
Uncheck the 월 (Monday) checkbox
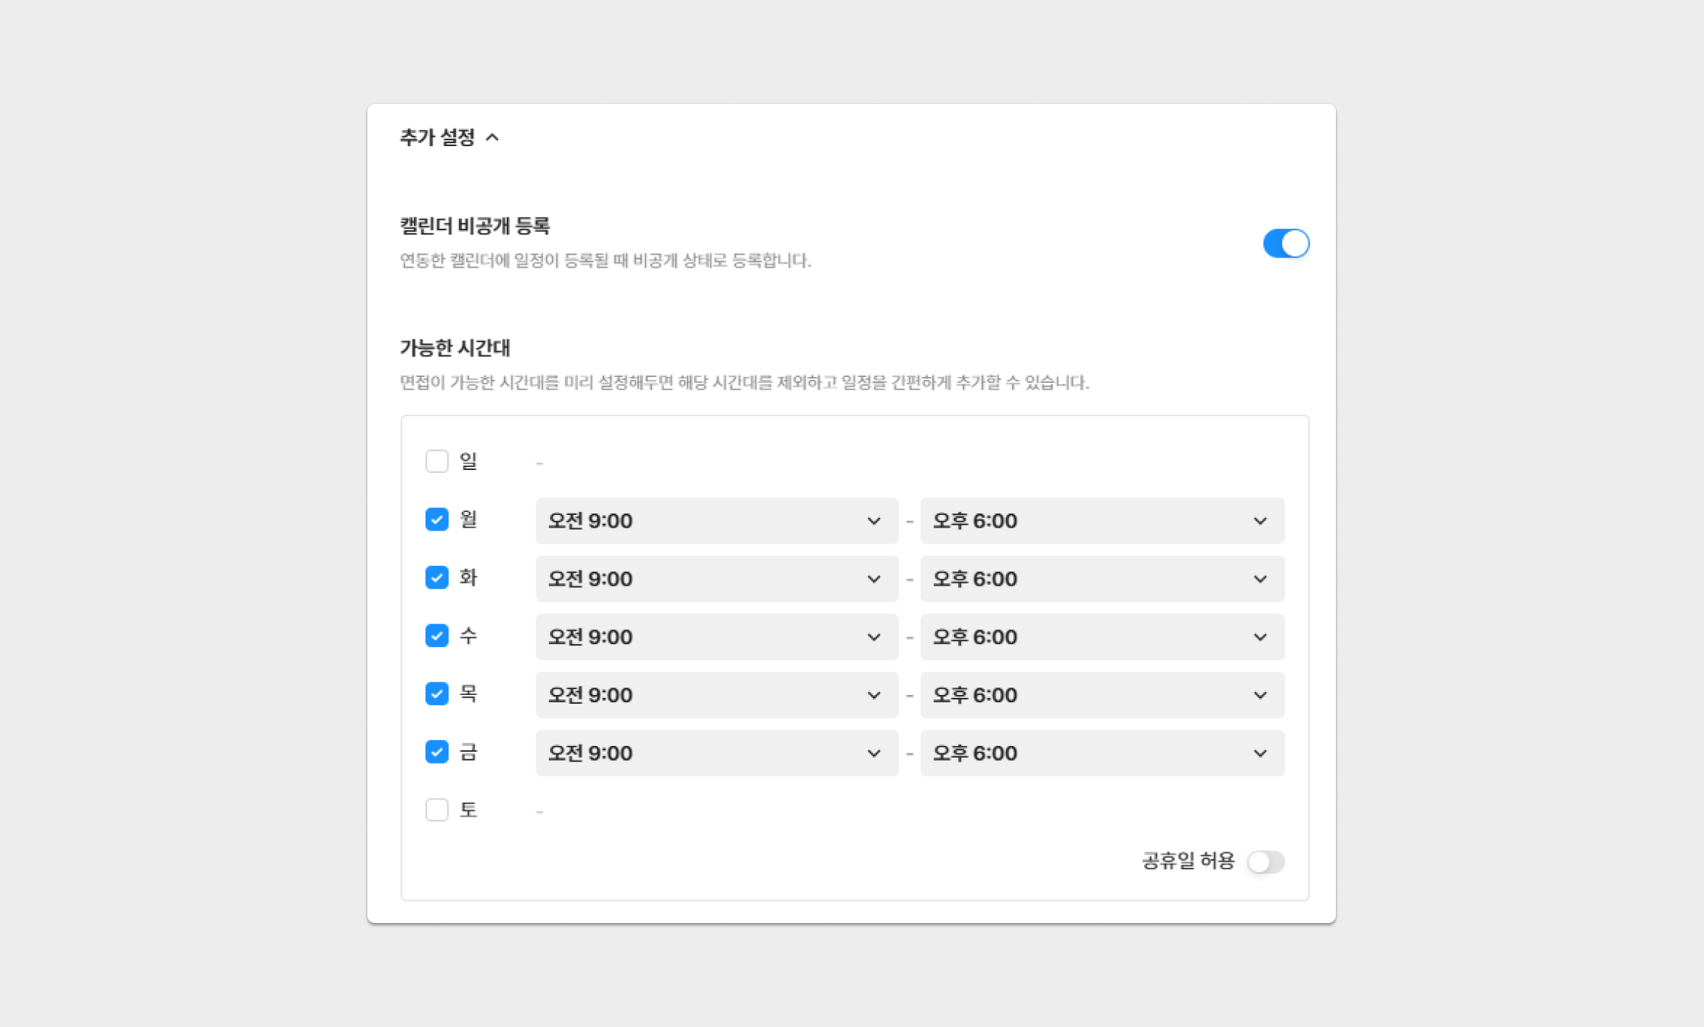[x=437, y=519]
